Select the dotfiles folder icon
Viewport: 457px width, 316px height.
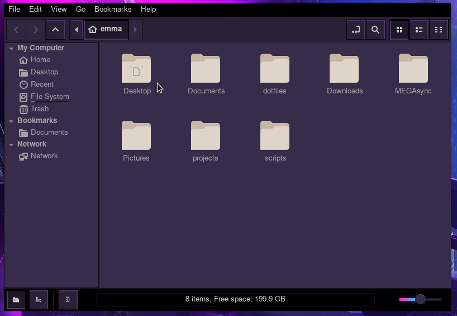[275, 68]
